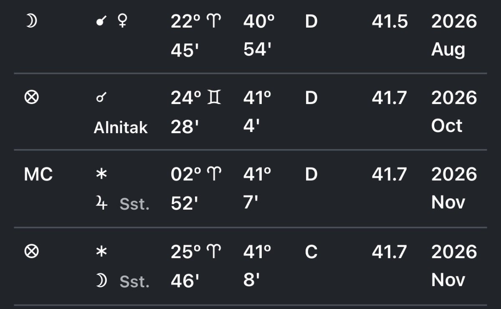Select the MC row label
This screenshot has width=501, height=309.
coord(38,175)
